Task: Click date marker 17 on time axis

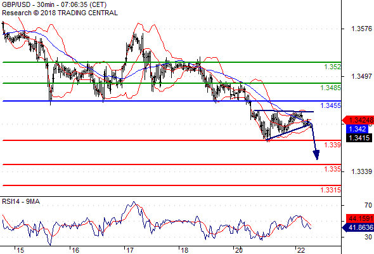Action: tap(129, 250)
